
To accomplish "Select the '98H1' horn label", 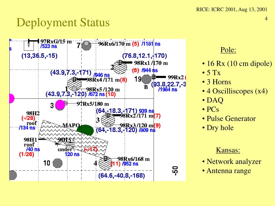I will point(31,140).
